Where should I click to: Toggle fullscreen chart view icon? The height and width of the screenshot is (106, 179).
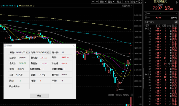click(140, 2)
